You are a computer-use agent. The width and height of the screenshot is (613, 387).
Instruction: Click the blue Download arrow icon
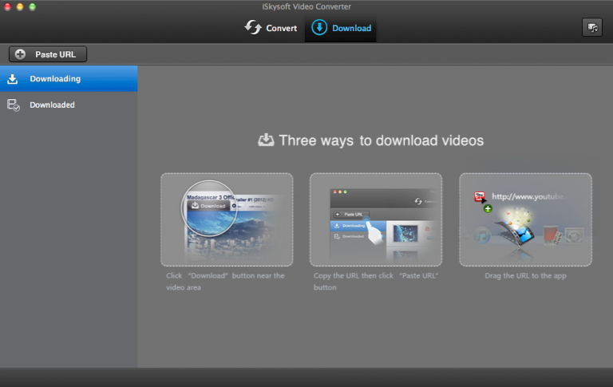coord(318,28)
